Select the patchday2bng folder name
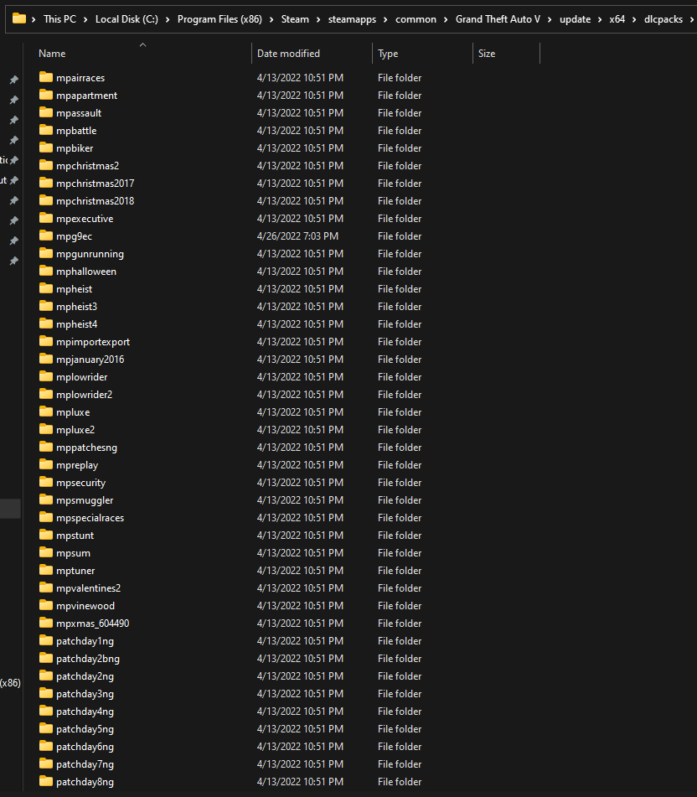Image resolution: width=697 pixels, height=797 pixels. click(88, 658)
